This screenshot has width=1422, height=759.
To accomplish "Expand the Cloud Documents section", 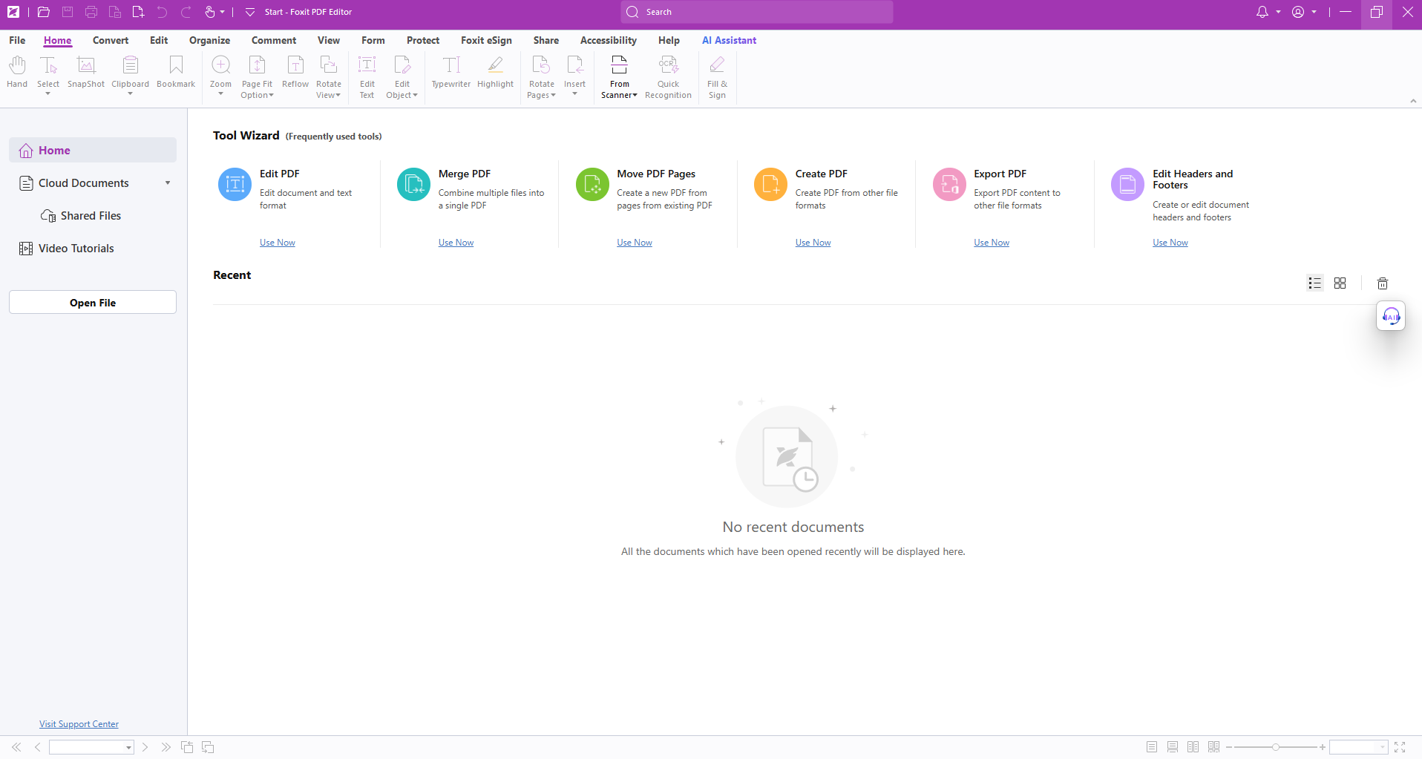I will point(168,183).
